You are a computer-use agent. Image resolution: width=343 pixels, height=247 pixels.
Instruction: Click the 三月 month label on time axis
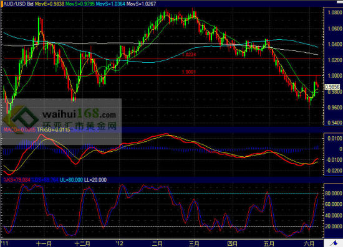point(194,243)
